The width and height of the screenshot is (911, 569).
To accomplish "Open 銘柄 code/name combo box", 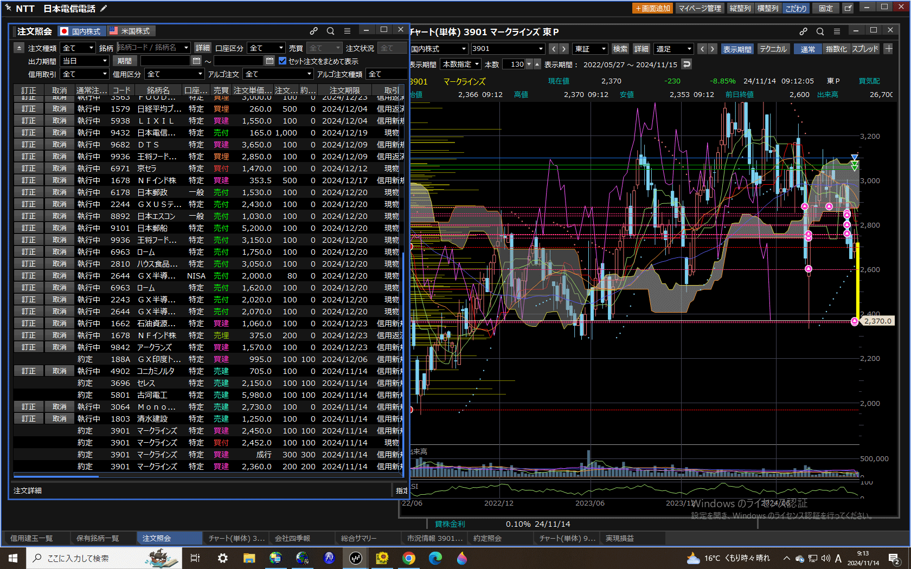I will pos(153,48).
